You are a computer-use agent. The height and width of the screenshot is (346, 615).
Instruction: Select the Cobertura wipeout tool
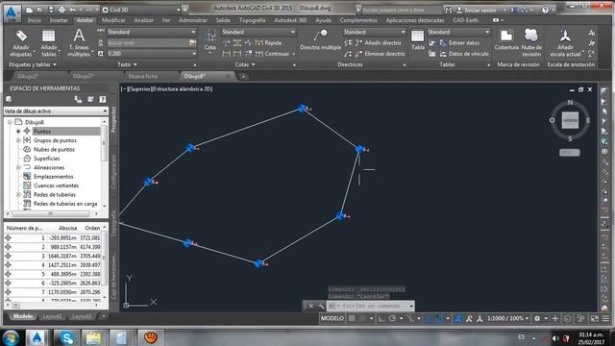[x=506, y=37]
